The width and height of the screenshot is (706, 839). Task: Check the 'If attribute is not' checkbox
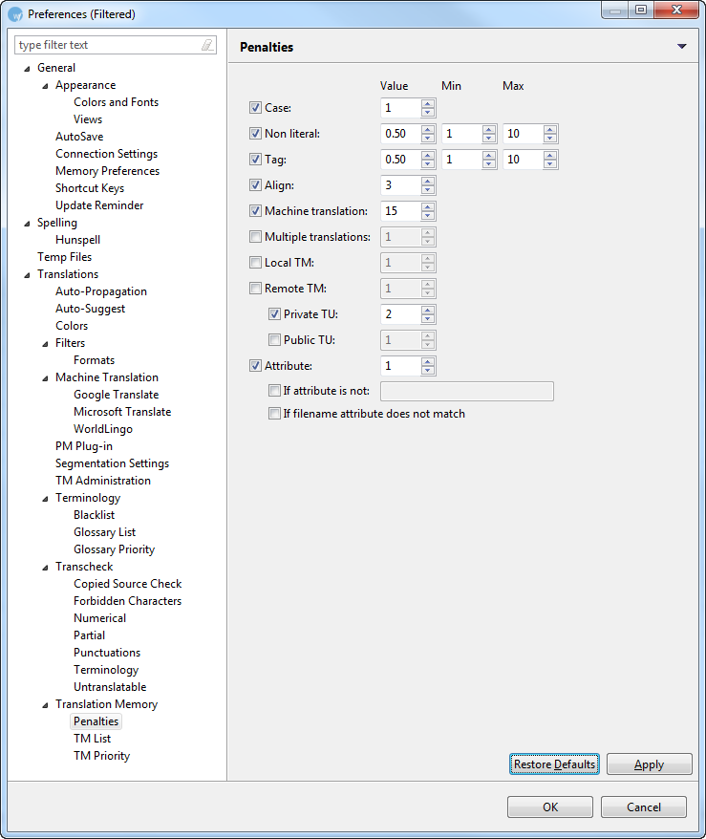(274, 391)
